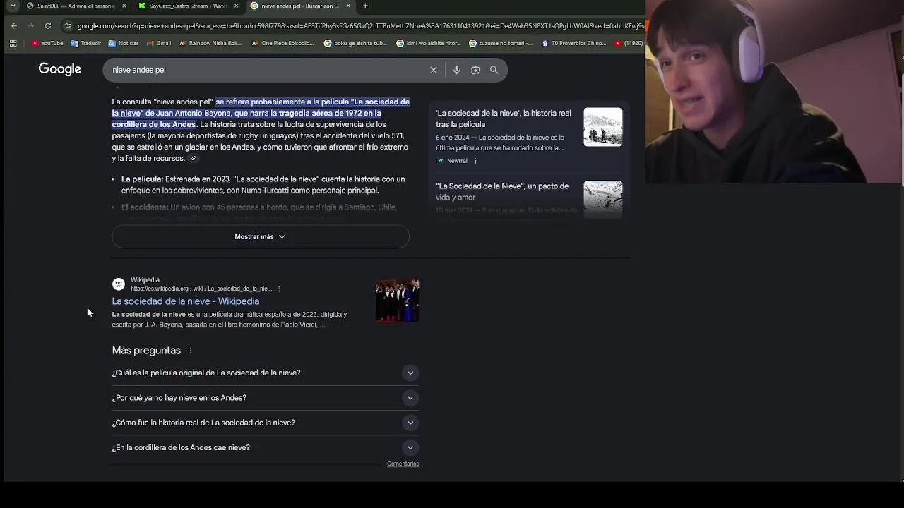
Task: Open the (11920) YouTube bookmark
Action: pos(629,43)
